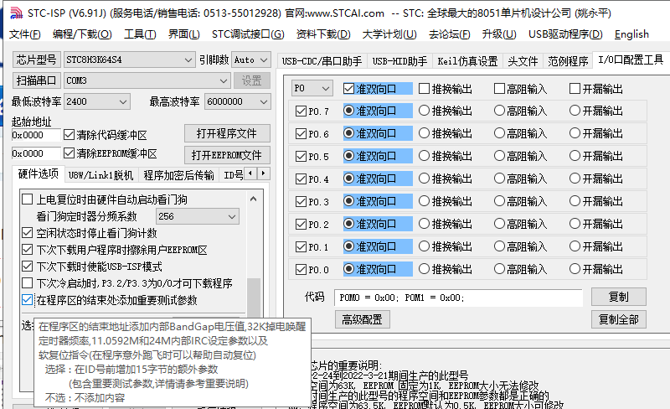Switch to USB-HID助手 tab
Viewport: 670px width, 409px height.
[399, 62]
